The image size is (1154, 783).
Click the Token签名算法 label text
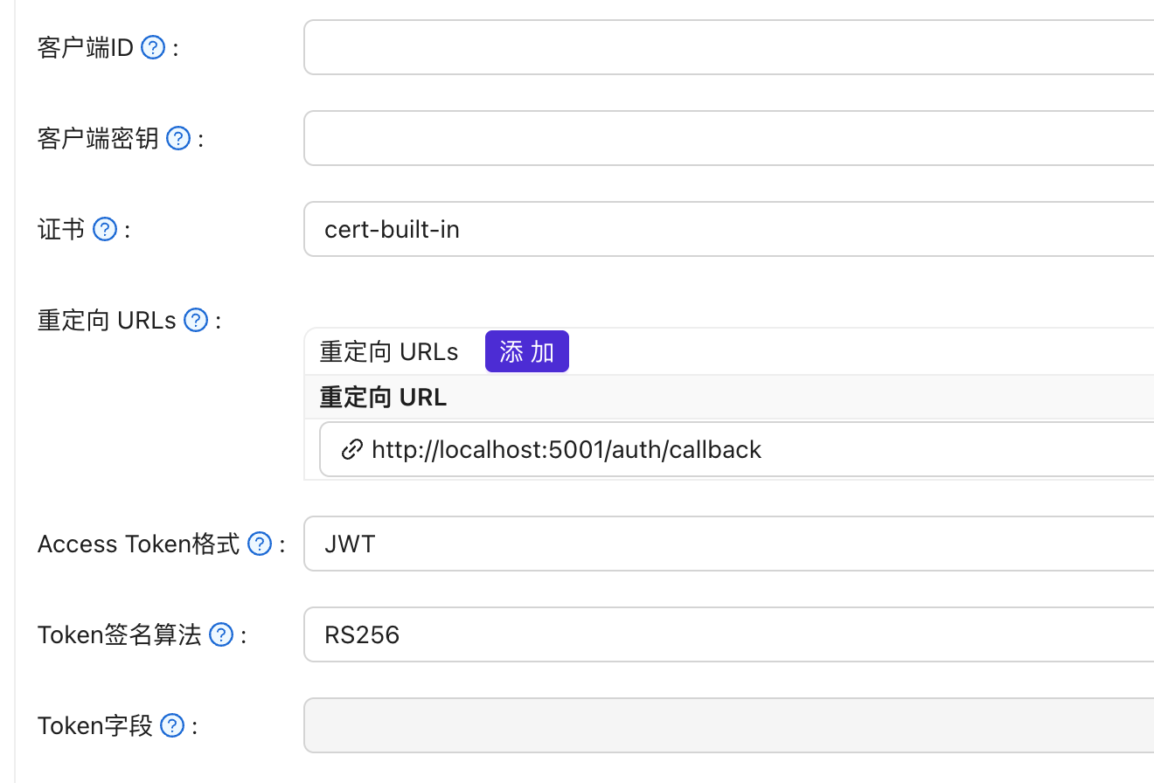pyautogui.click(x=120, y=634)
